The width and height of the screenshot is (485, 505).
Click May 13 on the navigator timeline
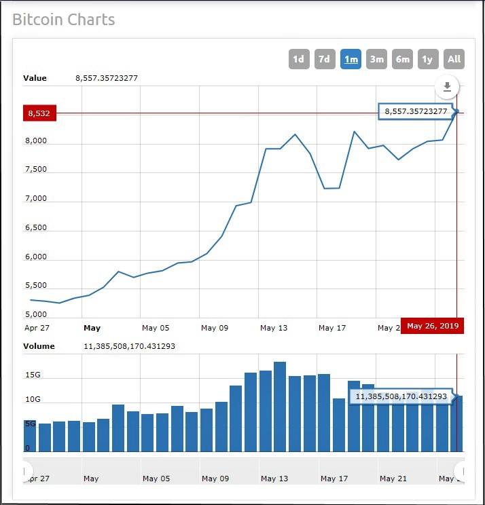tap(274, 479)
